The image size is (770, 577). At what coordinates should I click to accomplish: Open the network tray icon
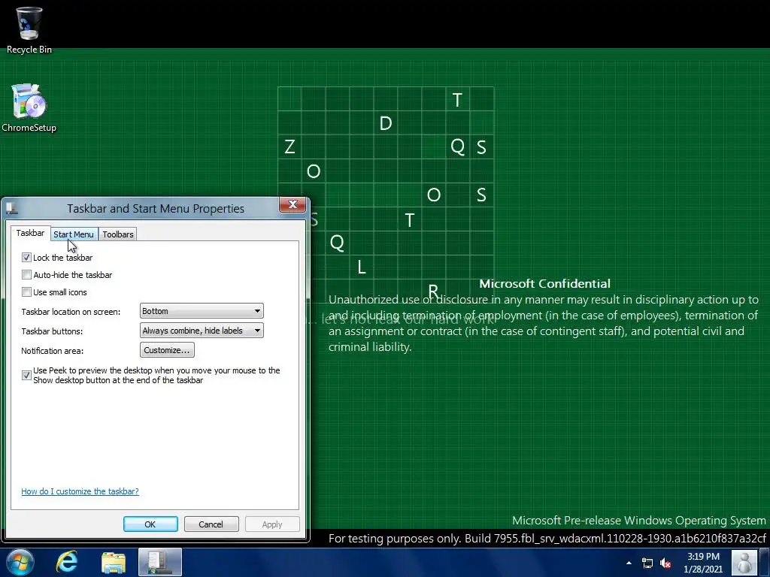click(647, 563)
